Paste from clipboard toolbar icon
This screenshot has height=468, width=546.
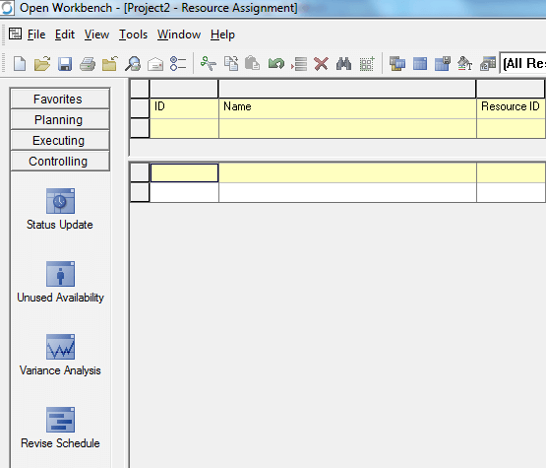pyautogui.click(x=252, y=64)
